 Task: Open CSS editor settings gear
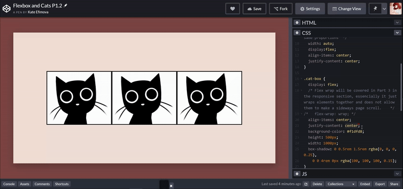[x=297, y=33]
